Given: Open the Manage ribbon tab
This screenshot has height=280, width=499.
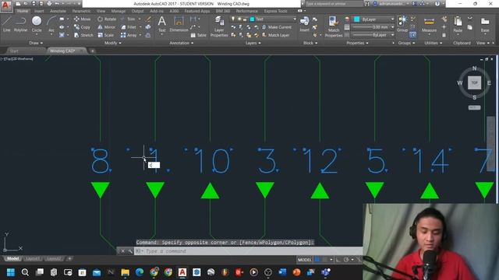Looking at the screenshot, I should click(x=119, y=11).
